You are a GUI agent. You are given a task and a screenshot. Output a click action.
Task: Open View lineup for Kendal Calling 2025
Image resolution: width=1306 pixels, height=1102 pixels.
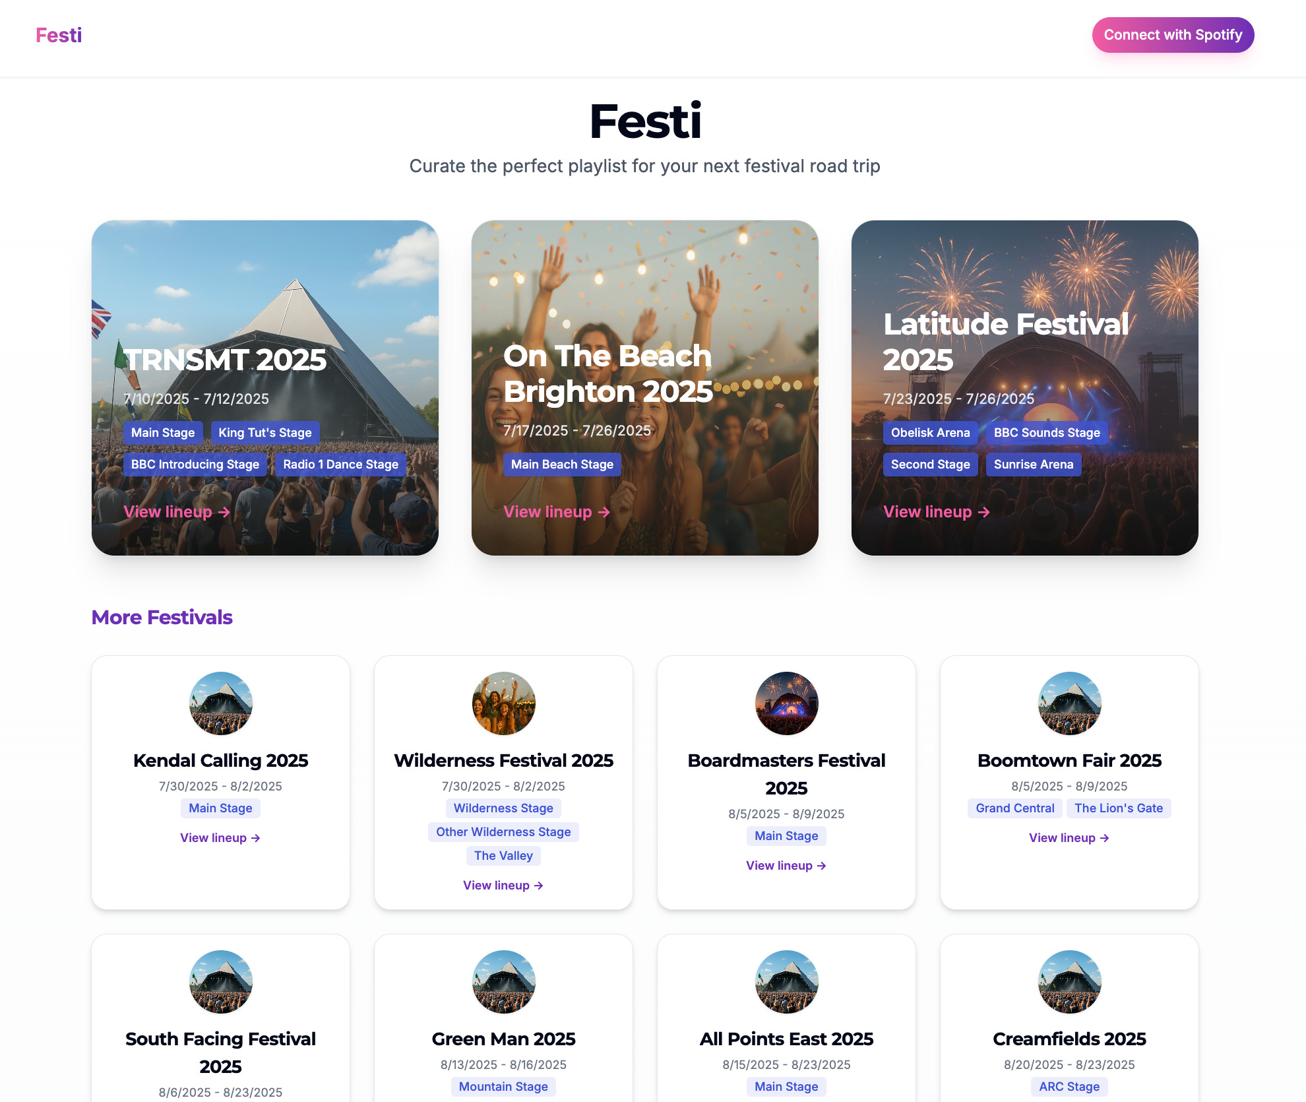(220, 838)
